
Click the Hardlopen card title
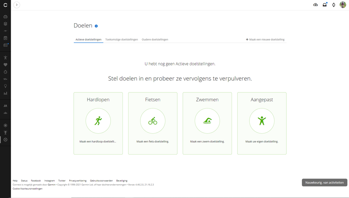98,100
